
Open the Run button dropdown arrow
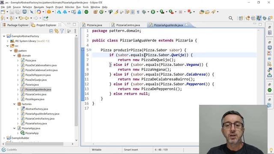click(x=157, y=12)
